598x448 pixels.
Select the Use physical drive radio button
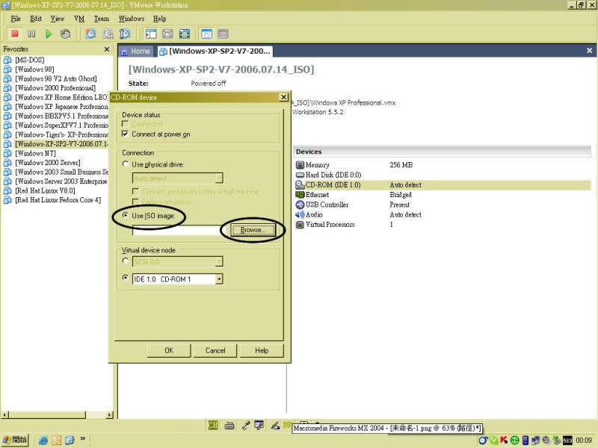click(x=125, y=164)
